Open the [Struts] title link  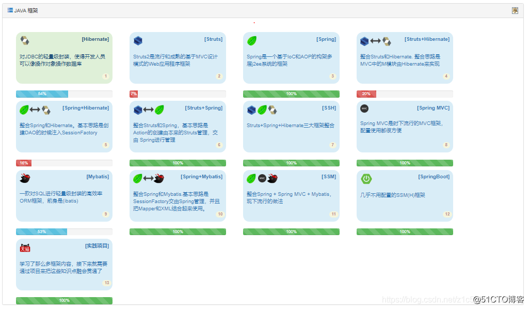click(214, 39)
